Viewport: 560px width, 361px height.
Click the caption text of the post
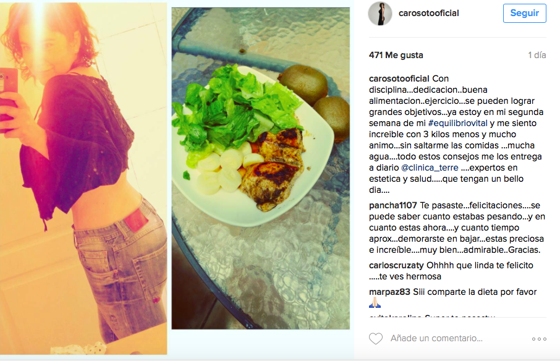point(456,134)
